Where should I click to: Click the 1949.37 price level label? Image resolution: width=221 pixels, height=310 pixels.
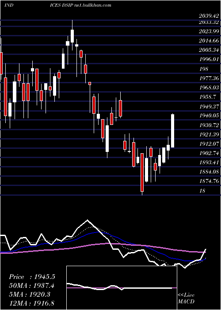pyautogui.click(x=209, y=106)
